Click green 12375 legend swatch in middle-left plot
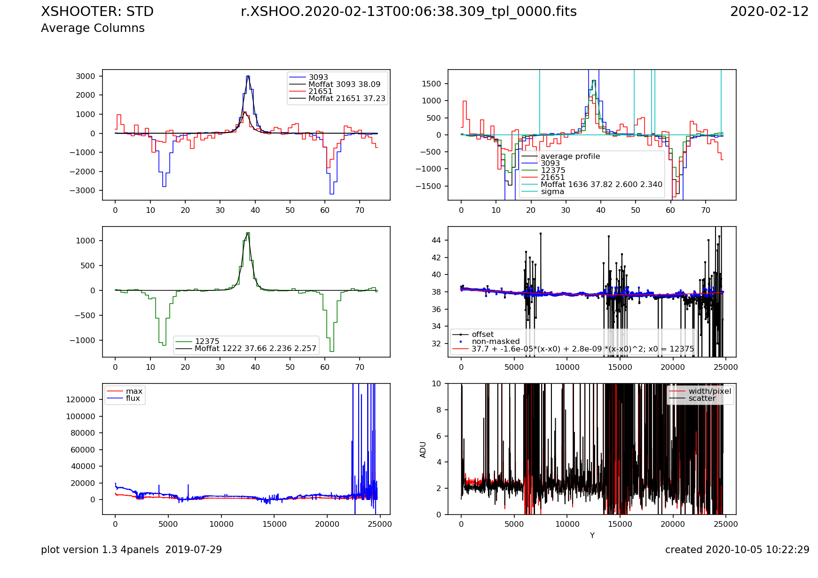Viewport: 818px width, 578px height. pyautogui.click(x=184, y=342)
